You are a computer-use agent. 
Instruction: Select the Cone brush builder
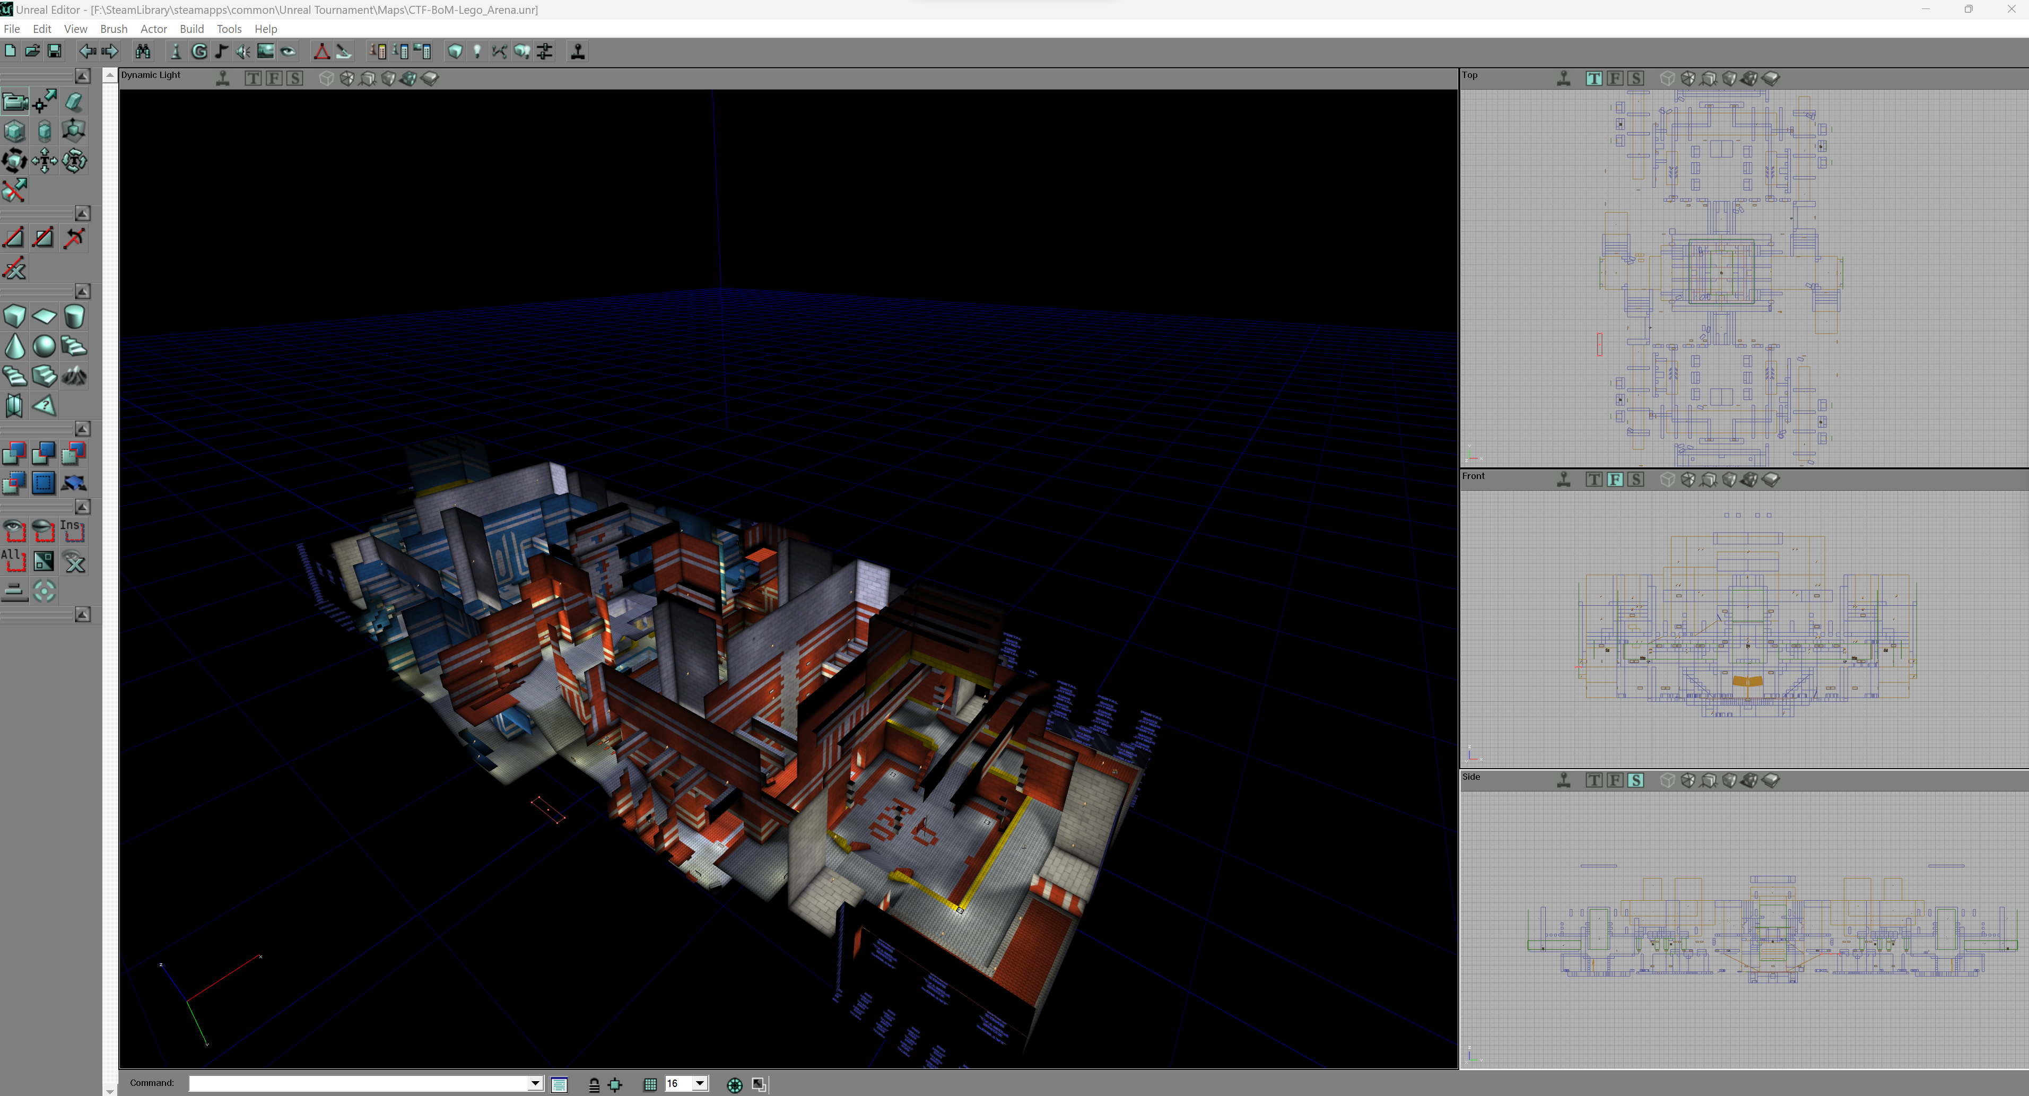(15, 346)
